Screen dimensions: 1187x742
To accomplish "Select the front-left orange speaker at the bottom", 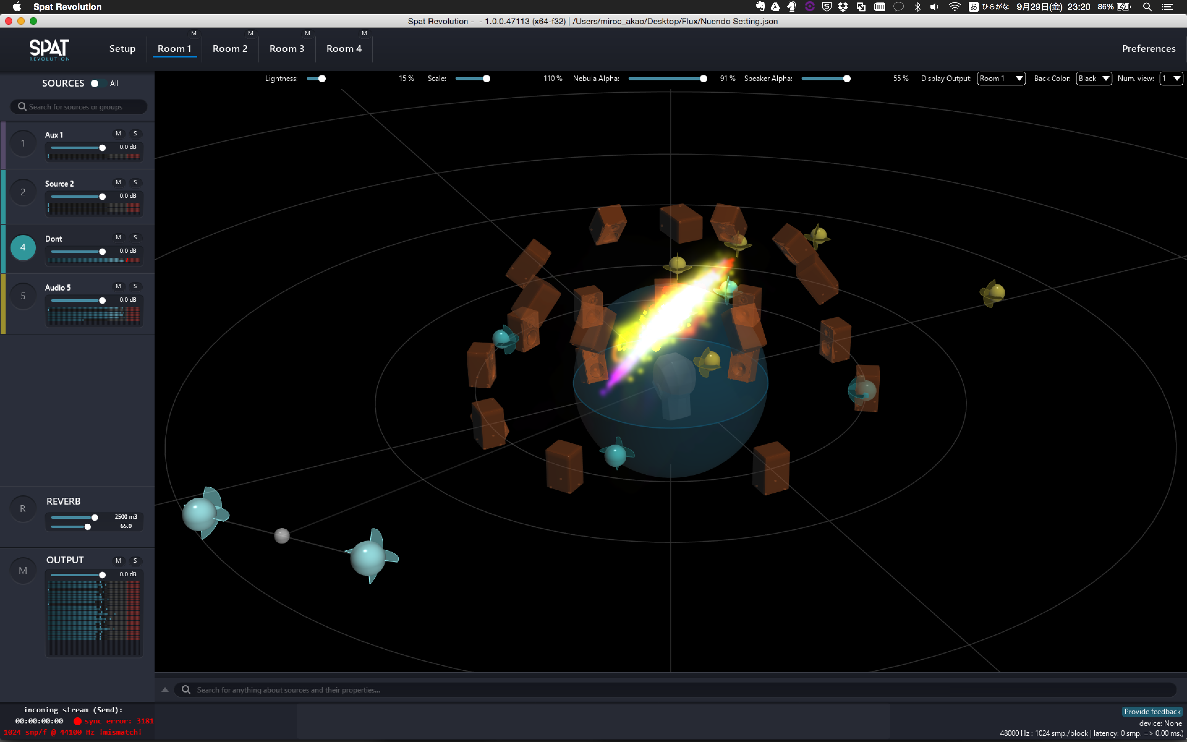I will tap(564, 466).
